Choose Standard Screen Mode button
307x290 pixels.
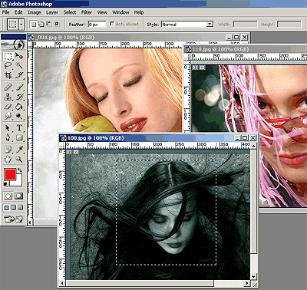pyautogui.click(x=6, y=207)
